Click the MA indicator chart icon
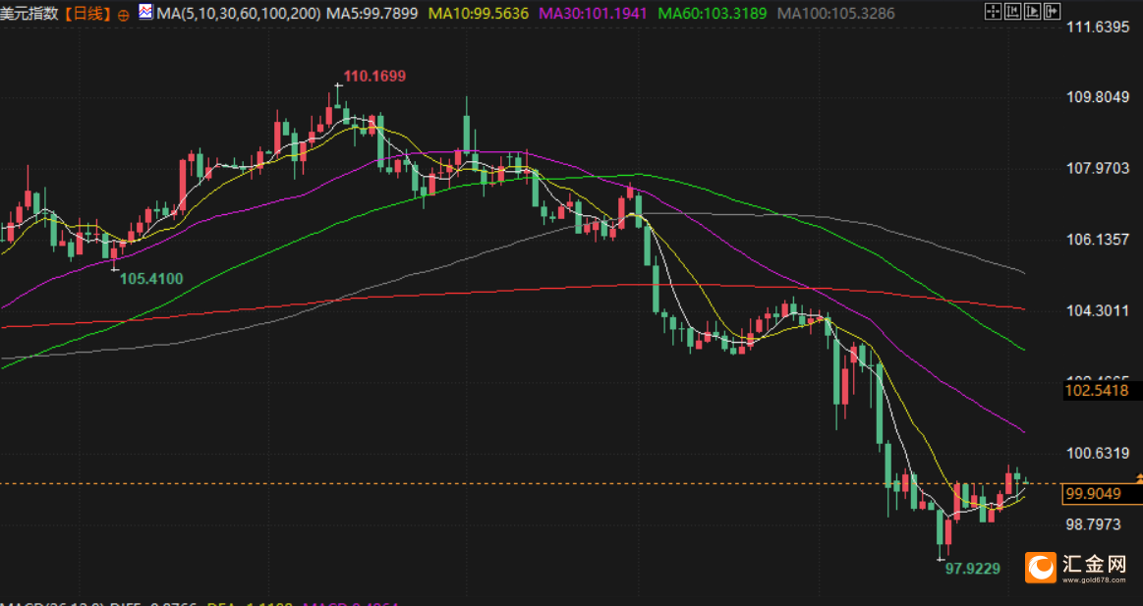This screenshot has height=606, width=1143. point(145,12)
